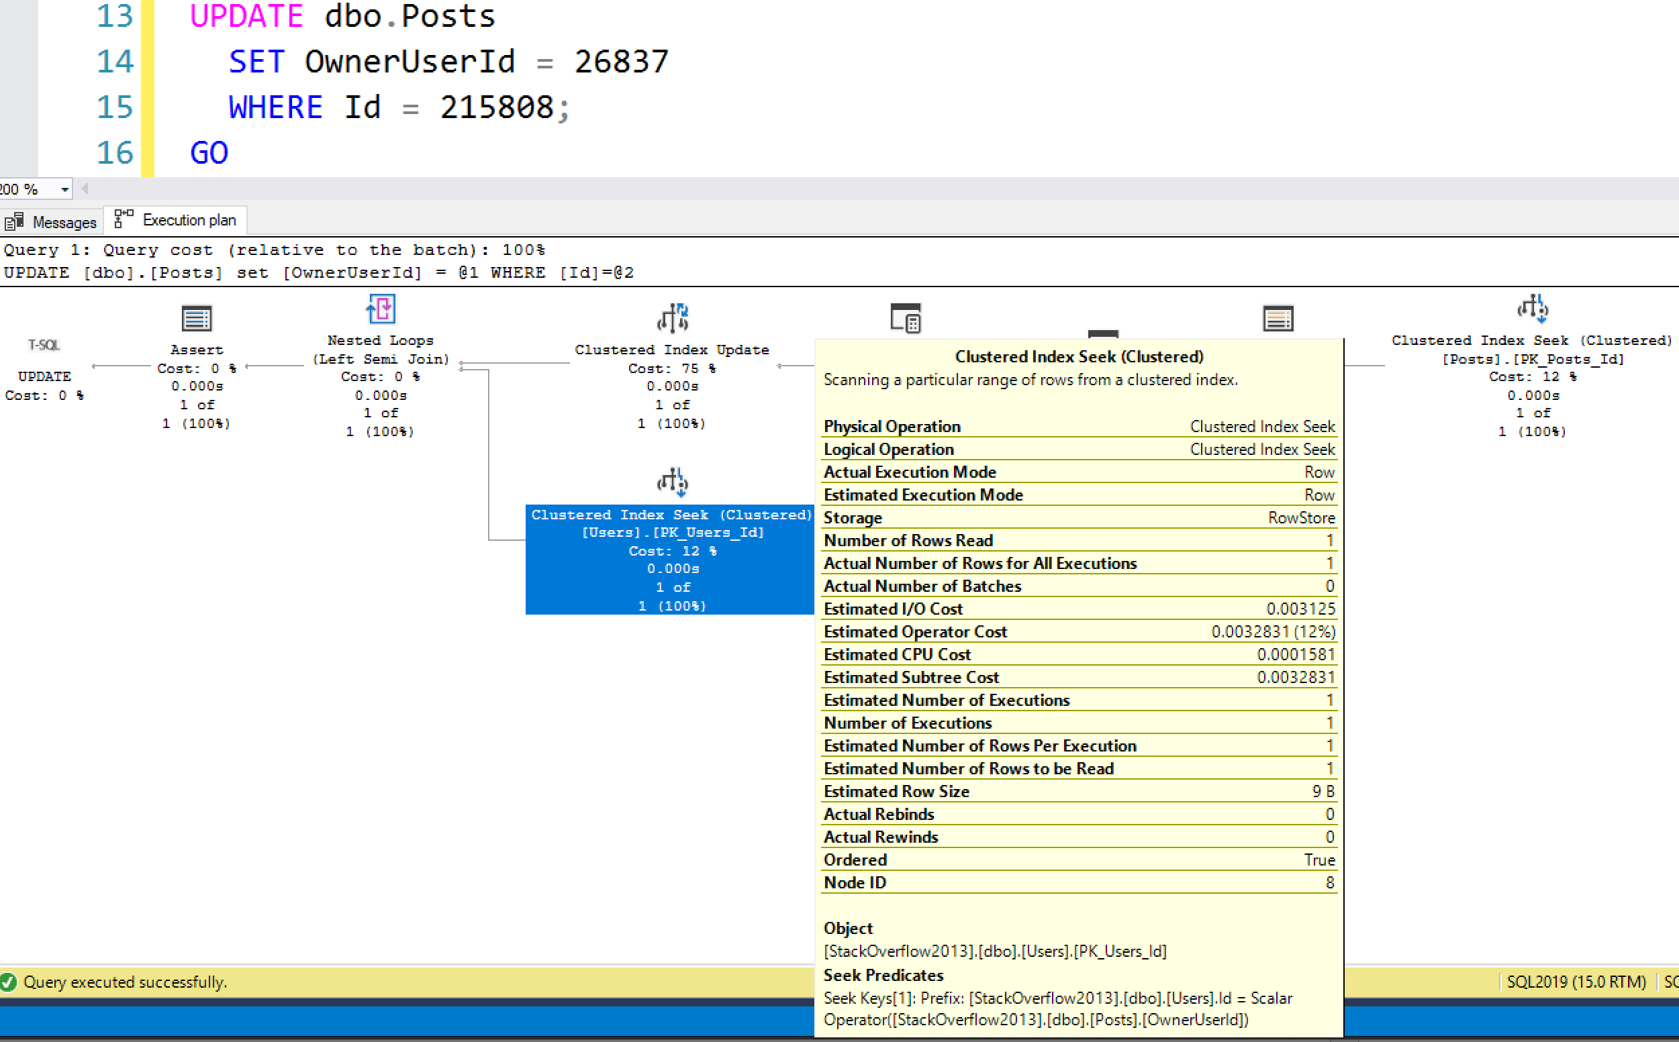Click the operator icon above tooltip's right edge
This screenshot has width=1679, height=1042.
1278,319
